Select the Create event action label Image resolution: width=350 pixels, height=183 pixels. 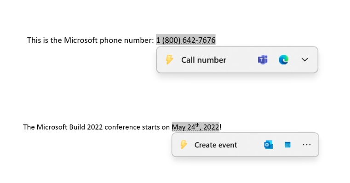[216, 145]
